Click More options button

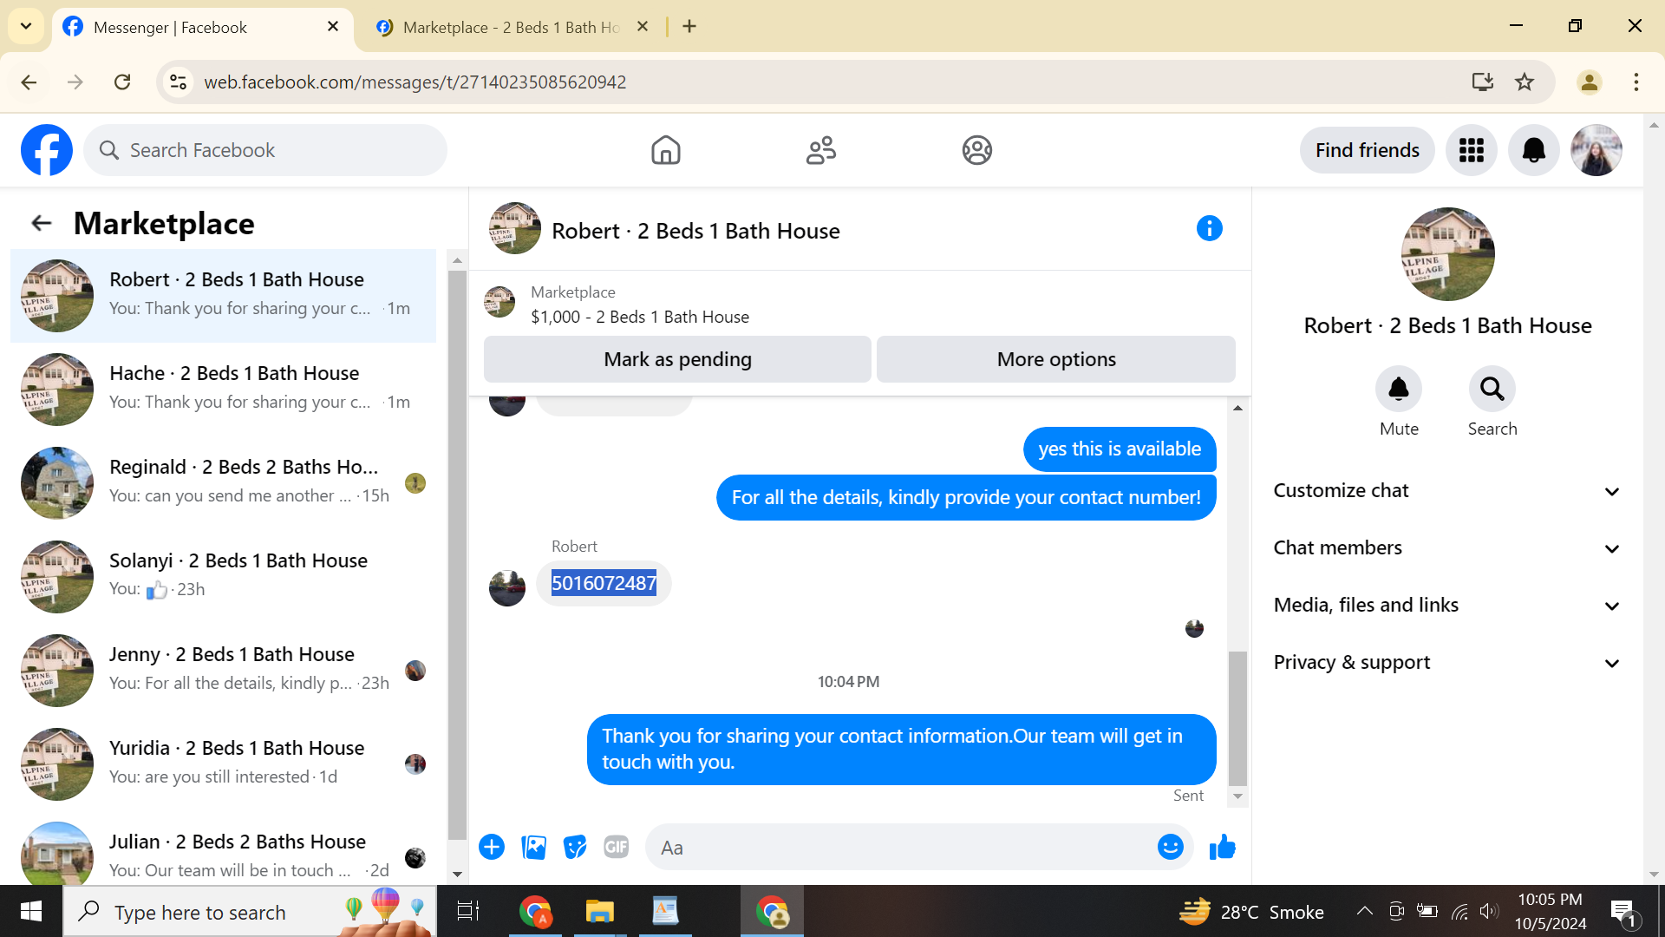click(1055, 359)
